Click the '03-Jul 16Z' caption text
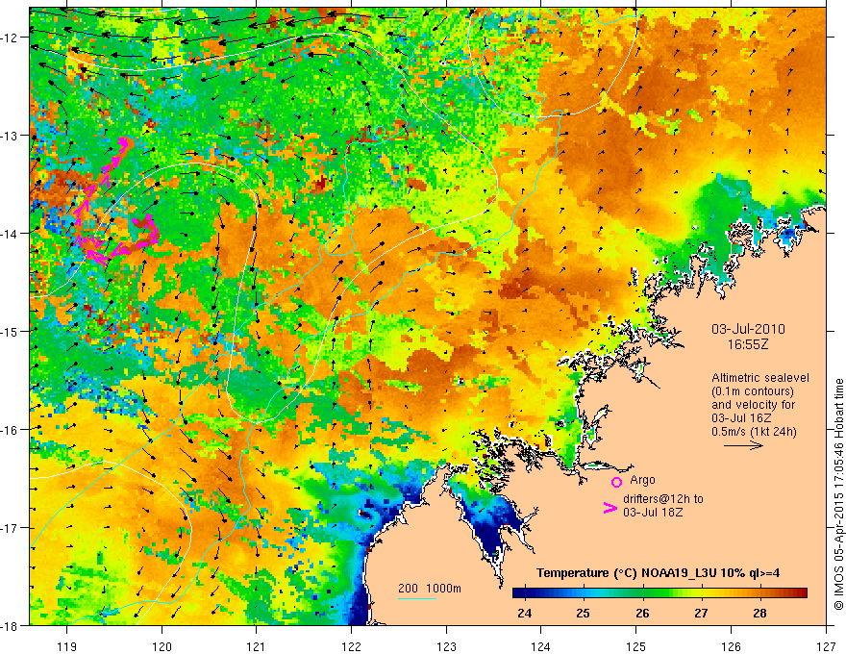The height and width of the screenshot is (654, 846). [x=741, y=418]
